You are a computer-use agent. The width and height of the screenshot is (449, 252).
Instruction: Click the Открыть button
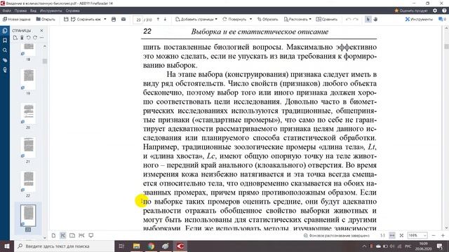coord(46,19)
